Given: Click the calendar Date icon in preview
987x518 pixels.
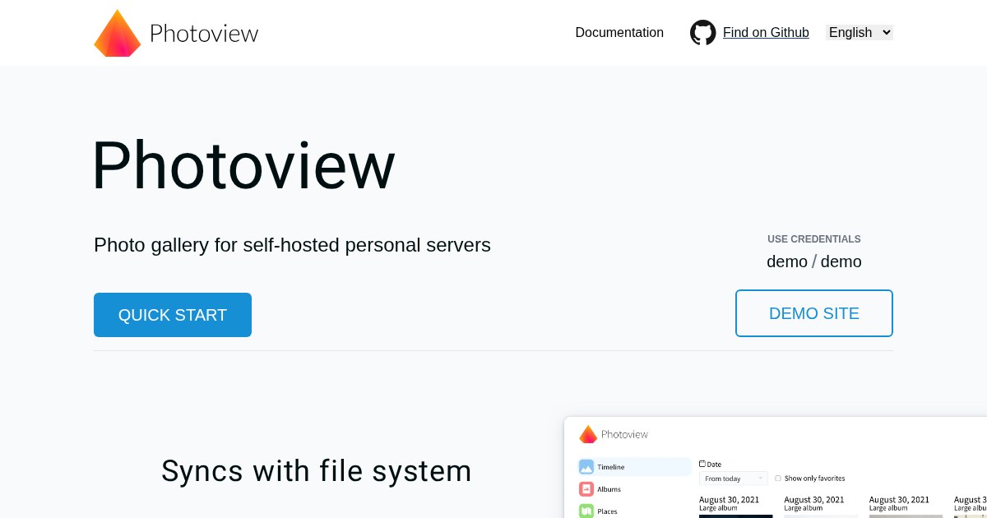Looking at the screenshot, I should point(702,464).
